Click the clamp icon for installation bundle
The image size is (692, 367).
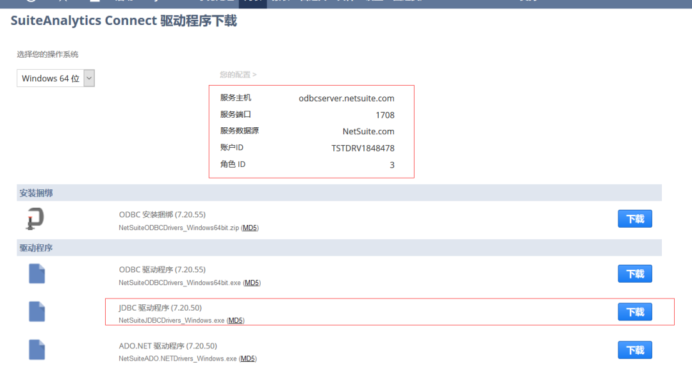click(x=35, y=219)
